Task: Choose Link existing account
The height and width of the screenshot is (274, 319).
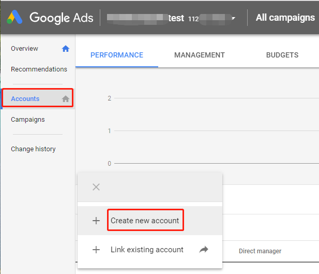Action: [x=147, y=250]
